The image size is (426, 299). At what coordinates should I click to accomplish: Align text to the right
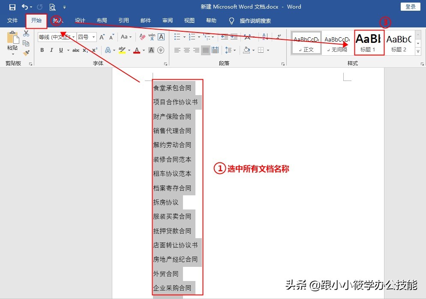196,50
